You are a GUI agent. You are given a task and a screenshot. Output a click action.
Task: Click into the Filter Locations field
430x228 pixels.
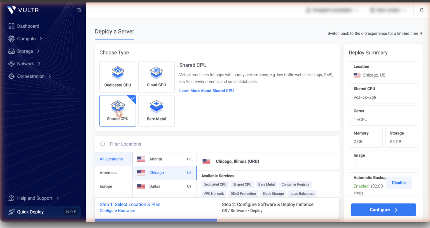(217, 144)
